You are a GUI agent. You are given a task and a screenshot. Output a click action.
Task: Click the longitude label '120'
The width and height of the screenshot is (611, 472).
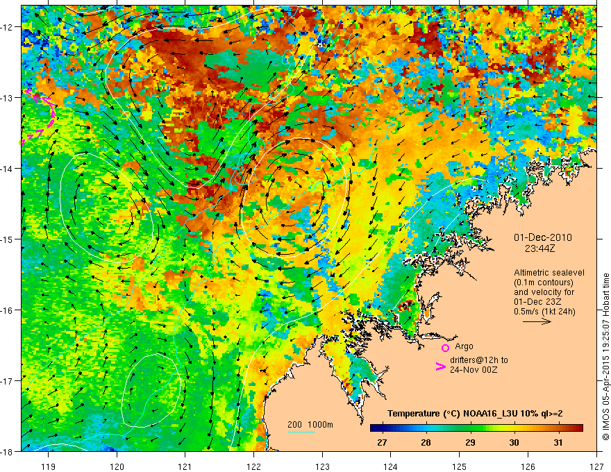click(x=117, y=466)
